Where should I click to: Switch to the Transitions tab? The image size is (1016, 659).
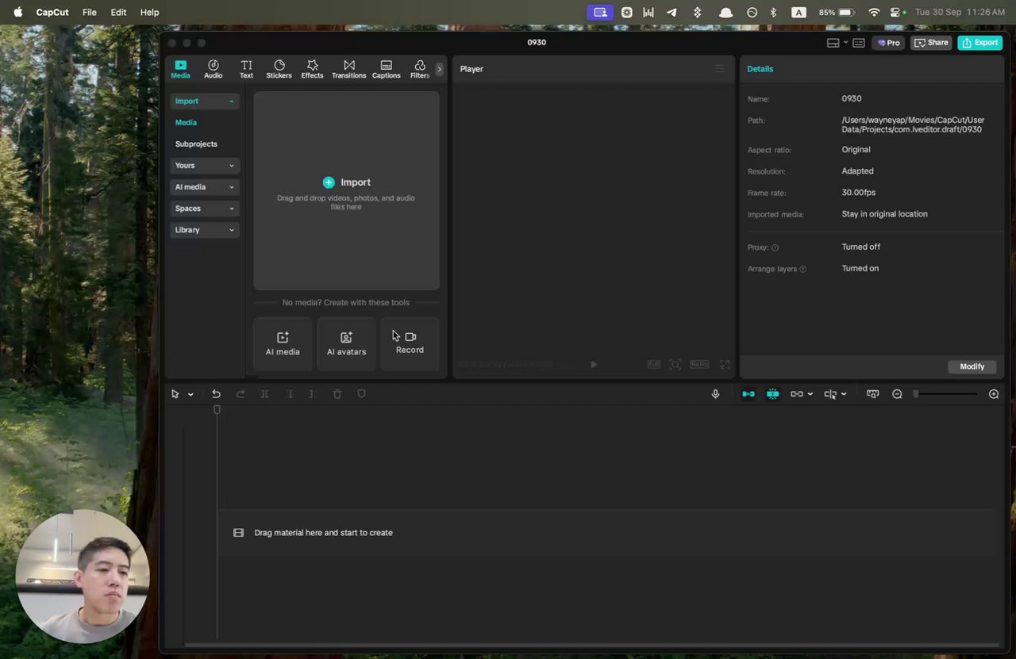click(x=348, y=69)
